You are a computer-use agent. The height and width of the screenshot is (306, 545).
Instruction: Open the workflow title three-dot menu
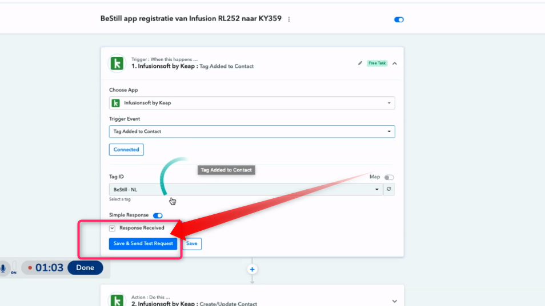289,19
